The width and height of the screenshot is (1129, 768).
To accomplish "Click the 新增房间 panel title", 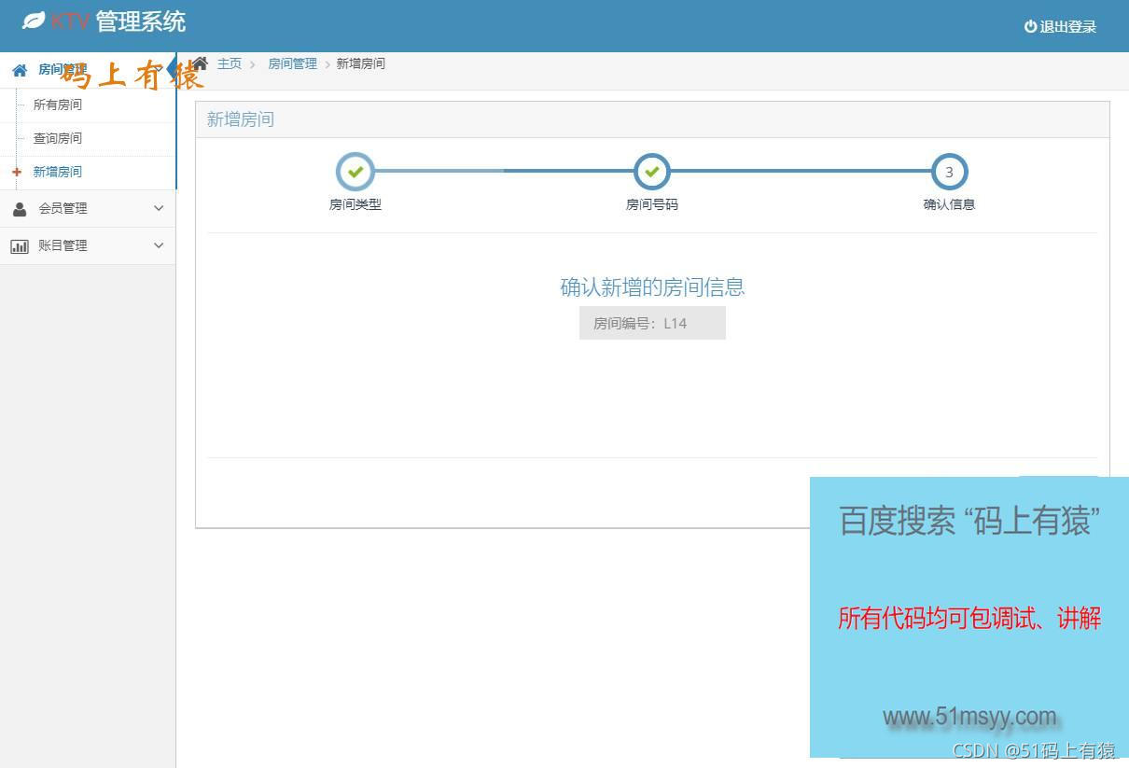I will [241, 119].
